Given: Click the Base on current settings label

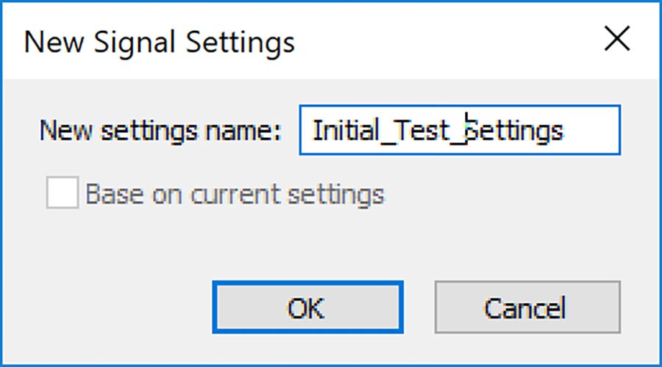Looking at the screenshot, I should (235, 195).
